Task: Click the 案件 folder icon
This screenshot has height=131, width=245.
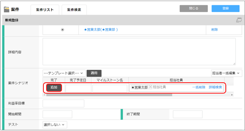Action: (7, 9)
